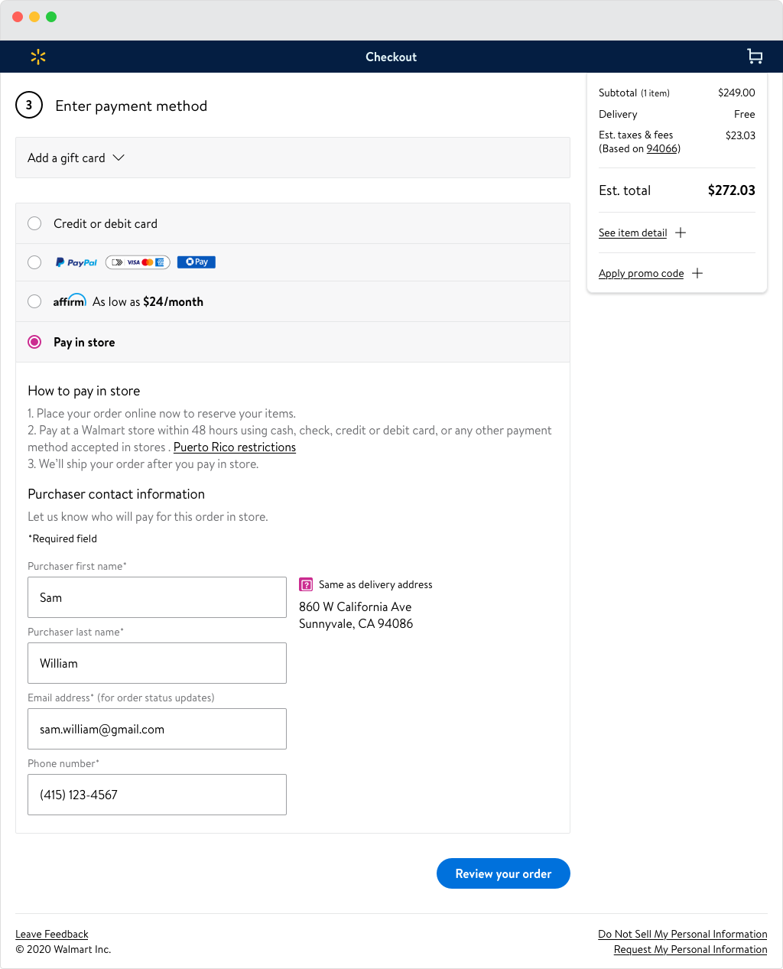Viewport: 783px width, 969px height.
Task: Select the Credit or debit card option
Action: 34,223
